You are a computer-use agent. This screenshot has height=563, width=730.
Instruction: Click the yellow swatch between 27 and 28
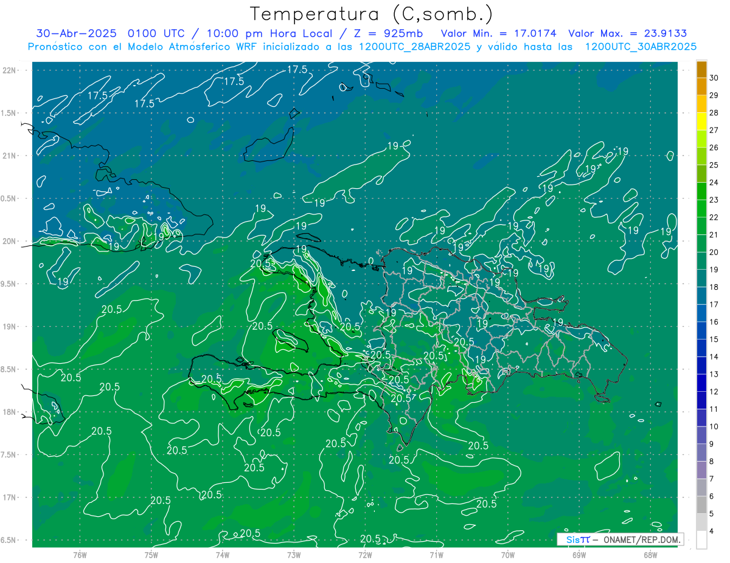(x=701, y=121)
